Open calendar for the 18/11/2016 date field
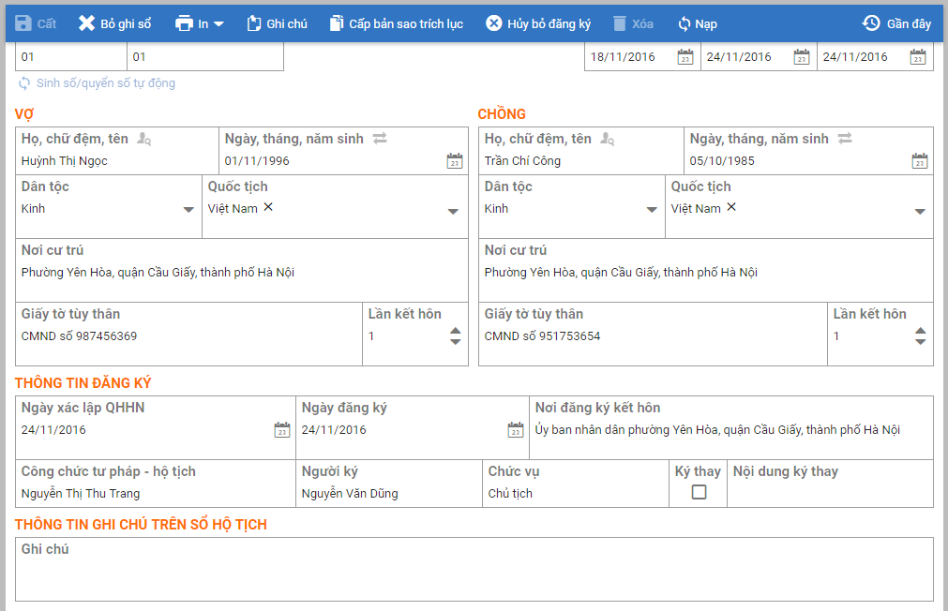The width and height of the screenshot is (948, 611). coord(685,57)
